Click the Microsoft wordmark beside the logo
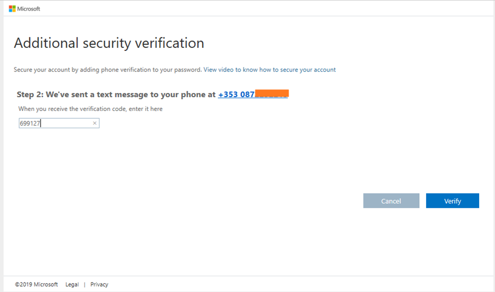Image resolution: width=495 pixels, height=292 pixels. (x=28, y=9)
